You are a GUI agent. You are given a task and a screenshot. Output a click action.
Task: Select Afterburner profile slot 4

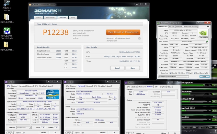tap(188, 127)
